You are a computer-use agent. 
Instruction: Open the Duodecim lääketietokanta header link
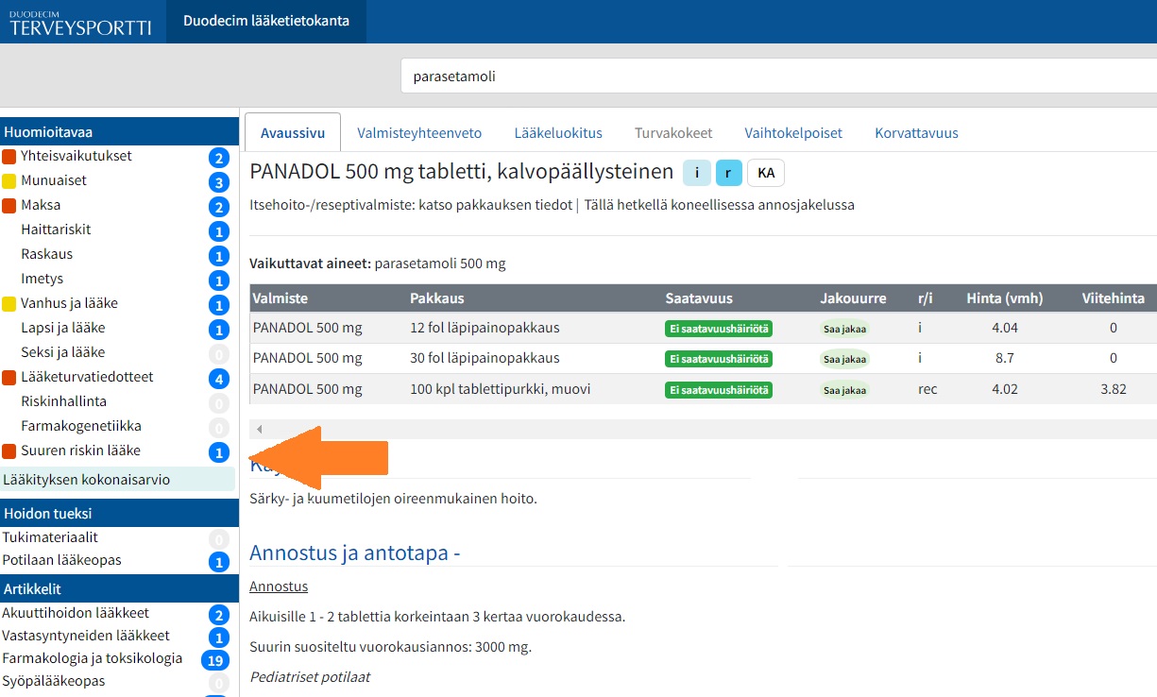coord(266,21)
